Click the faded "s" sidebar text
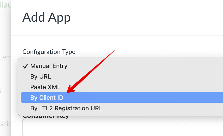 coord(1,91)
